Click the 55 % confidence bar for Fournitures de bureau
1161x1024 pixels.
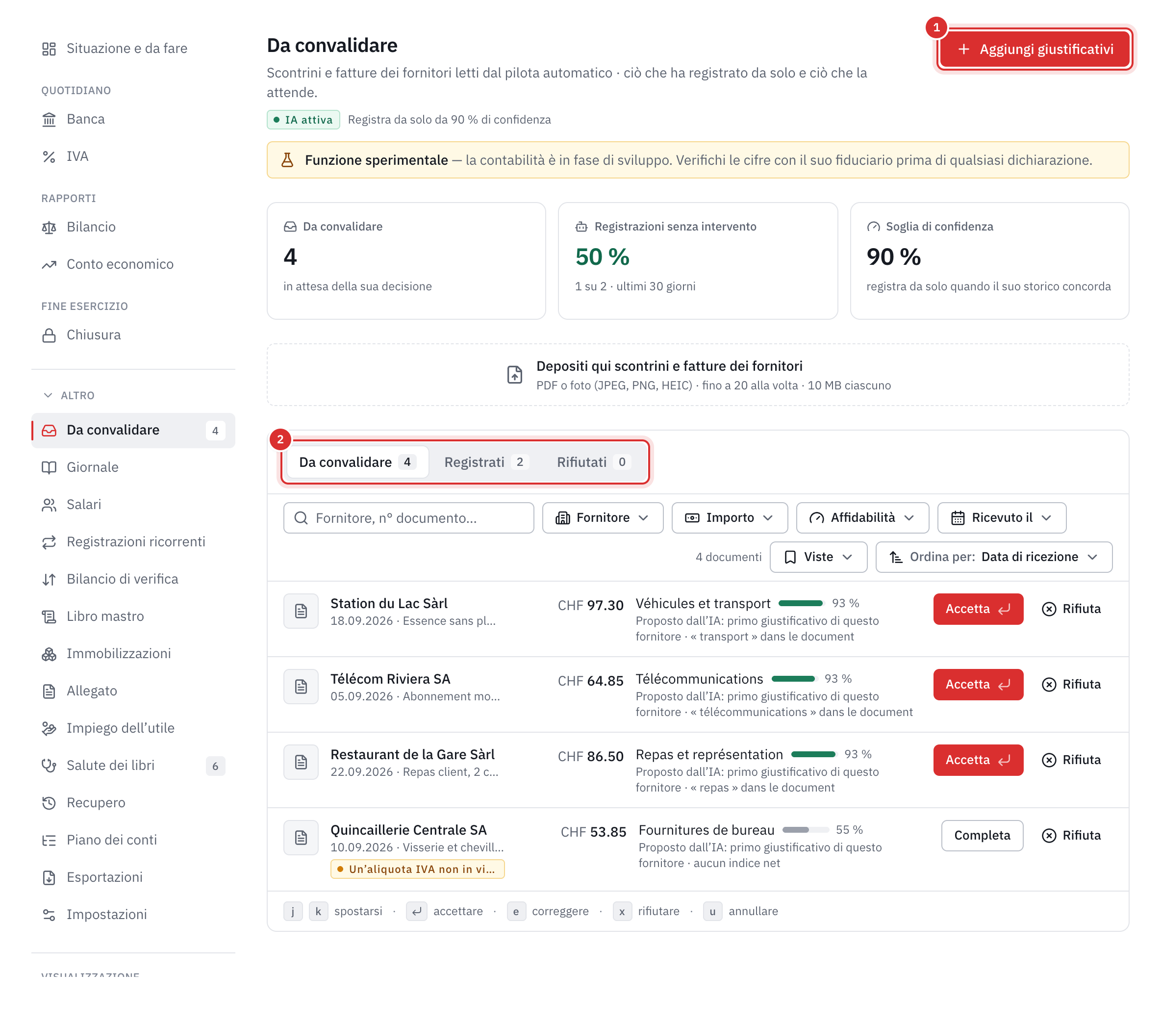806,830
